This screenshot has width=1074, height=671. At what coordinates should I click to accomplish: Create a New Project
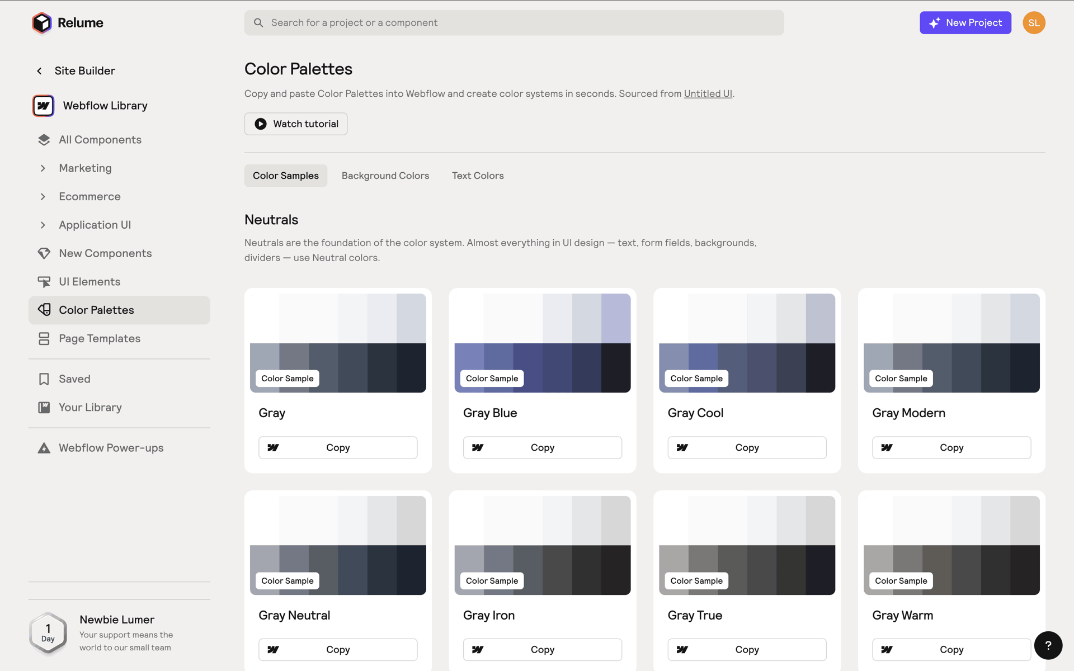click(x=965, y=23)
